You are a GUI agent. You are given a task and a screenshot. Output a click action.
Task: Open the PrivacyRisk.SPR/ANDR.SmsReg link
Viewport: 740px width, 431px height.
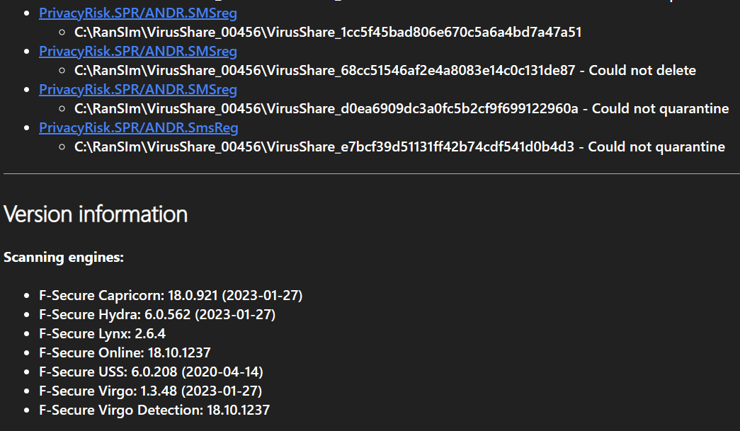(x=138, y=128)
